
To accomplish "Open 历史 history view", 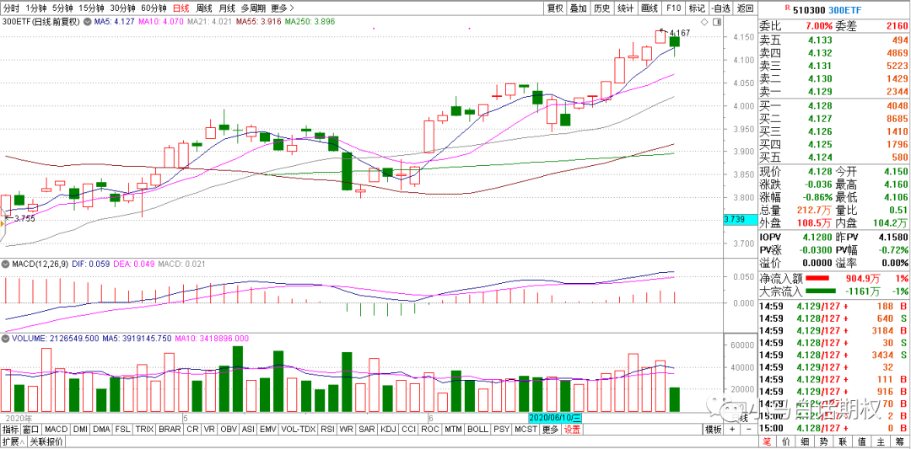I will (x=601, y=8).
